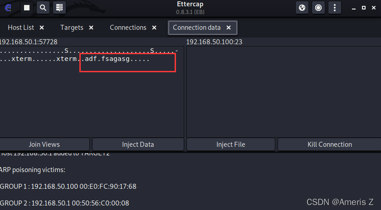
Task: Click inside the empty destination data pane
Action: (x=283, y=92)
